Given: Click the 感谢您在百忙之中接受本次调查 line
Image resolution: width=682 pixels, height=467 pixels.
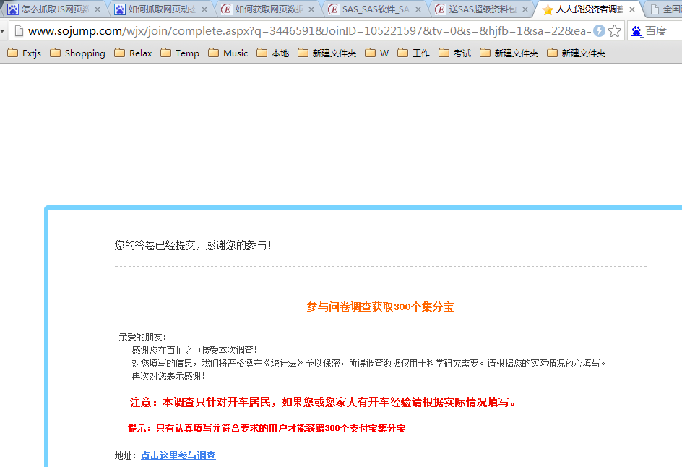Looking at the screenshot, I should click(194, 350).
